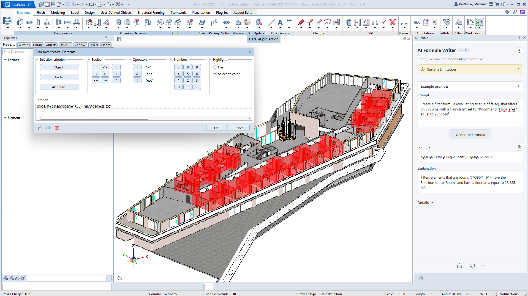Click the Line tool in Quick Access
Viewport: 528px width, 296px height.
(271, 22)
